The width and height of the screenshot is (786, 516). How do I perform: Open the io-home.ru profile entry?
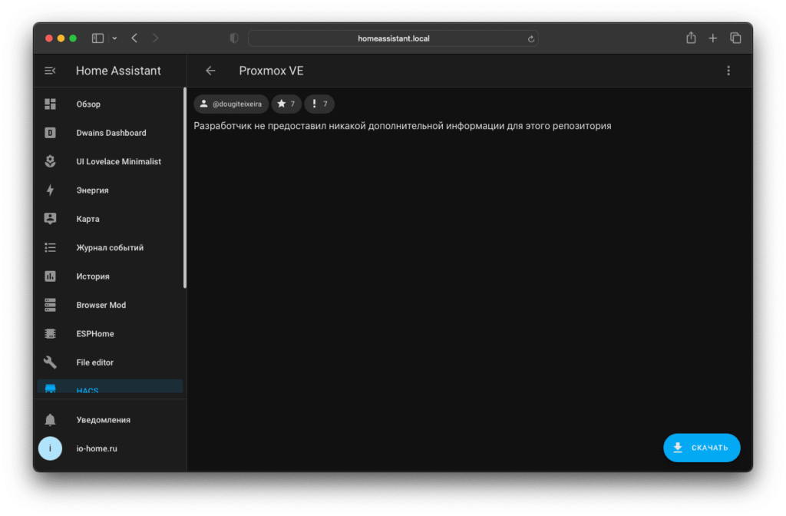pos(110,448)
